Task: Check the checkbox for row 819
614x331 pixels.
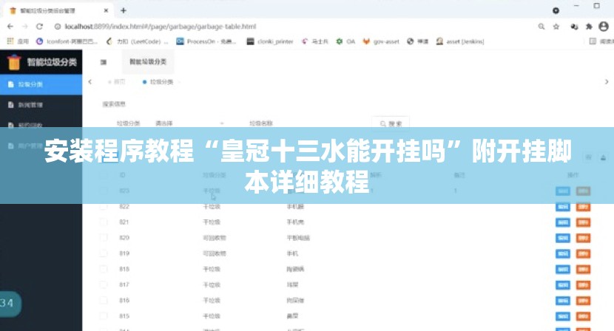Action: tap(104, 253)
